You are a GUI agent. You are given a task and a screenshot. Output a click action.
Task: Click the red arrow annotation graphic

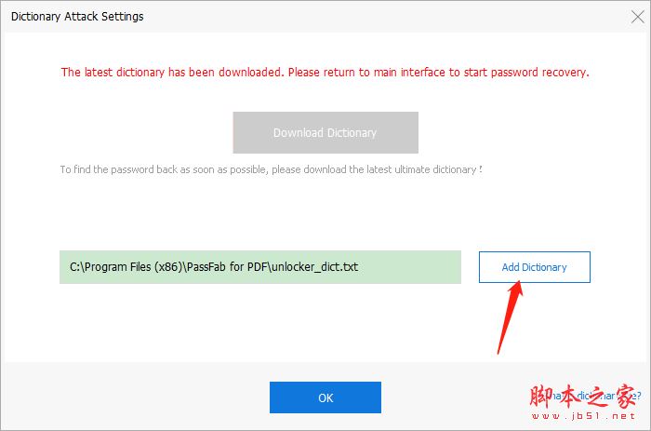pos(509,317)
